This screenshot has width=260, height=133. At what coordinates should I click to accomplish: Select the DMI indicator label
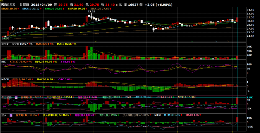128,97
